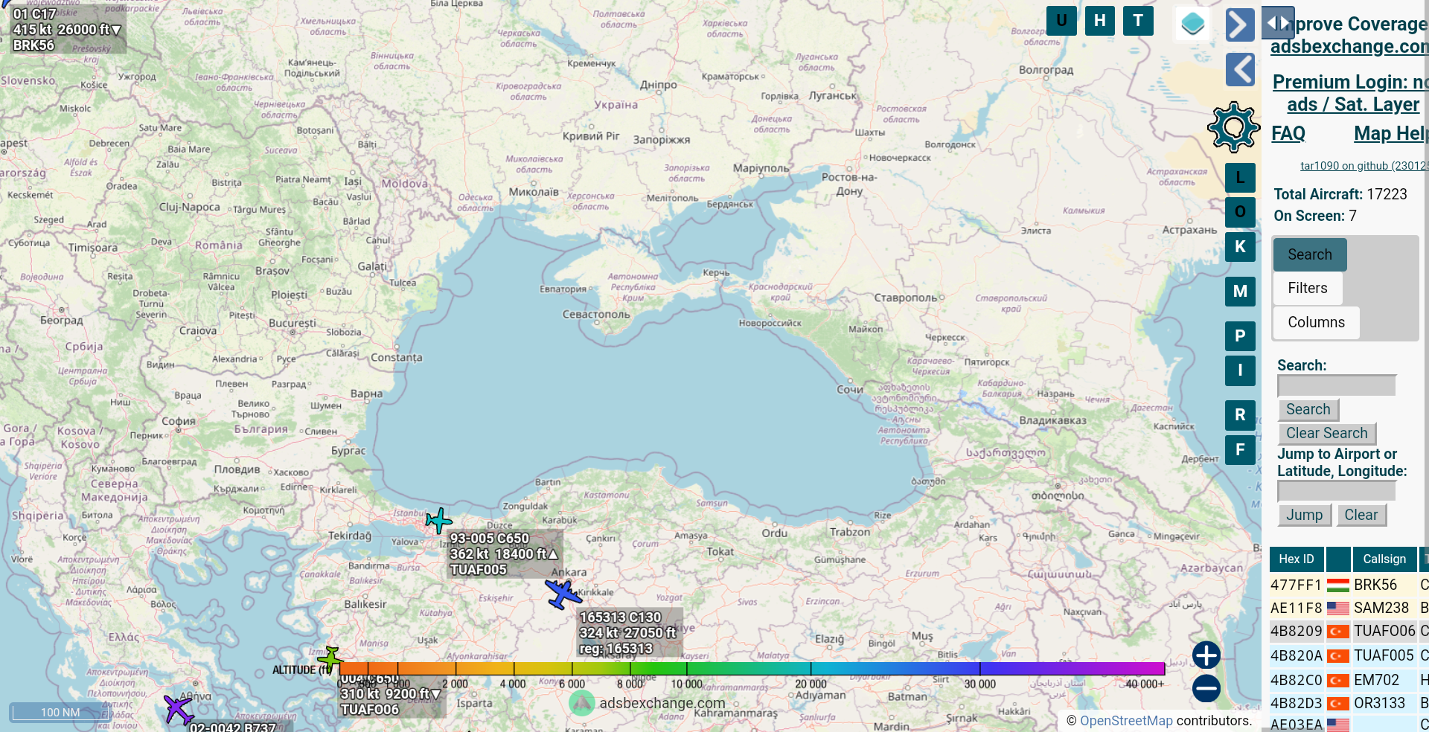Screen dimensions: 1429x732
Task: Toggle the K map option
Action: pos(1240,247)
